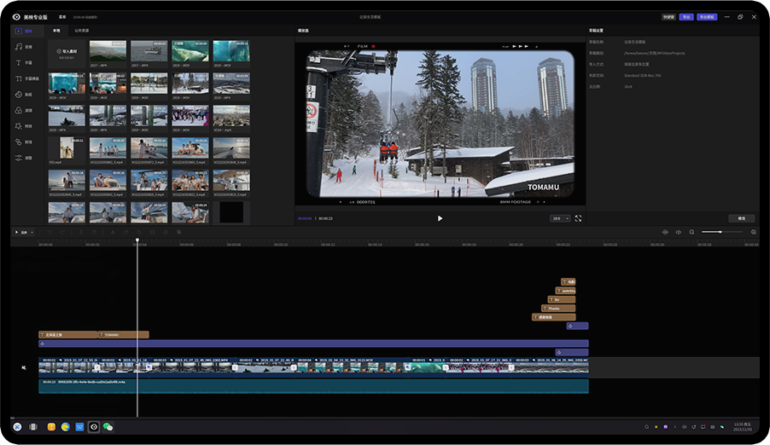Open the Filters panel with three circles icon
This screenshot has width=770, height=445.
[x=23, y=110]
